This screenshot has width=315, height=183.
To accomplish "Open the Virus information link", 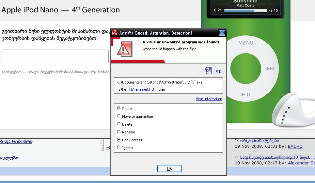I will tap(209, 99).
